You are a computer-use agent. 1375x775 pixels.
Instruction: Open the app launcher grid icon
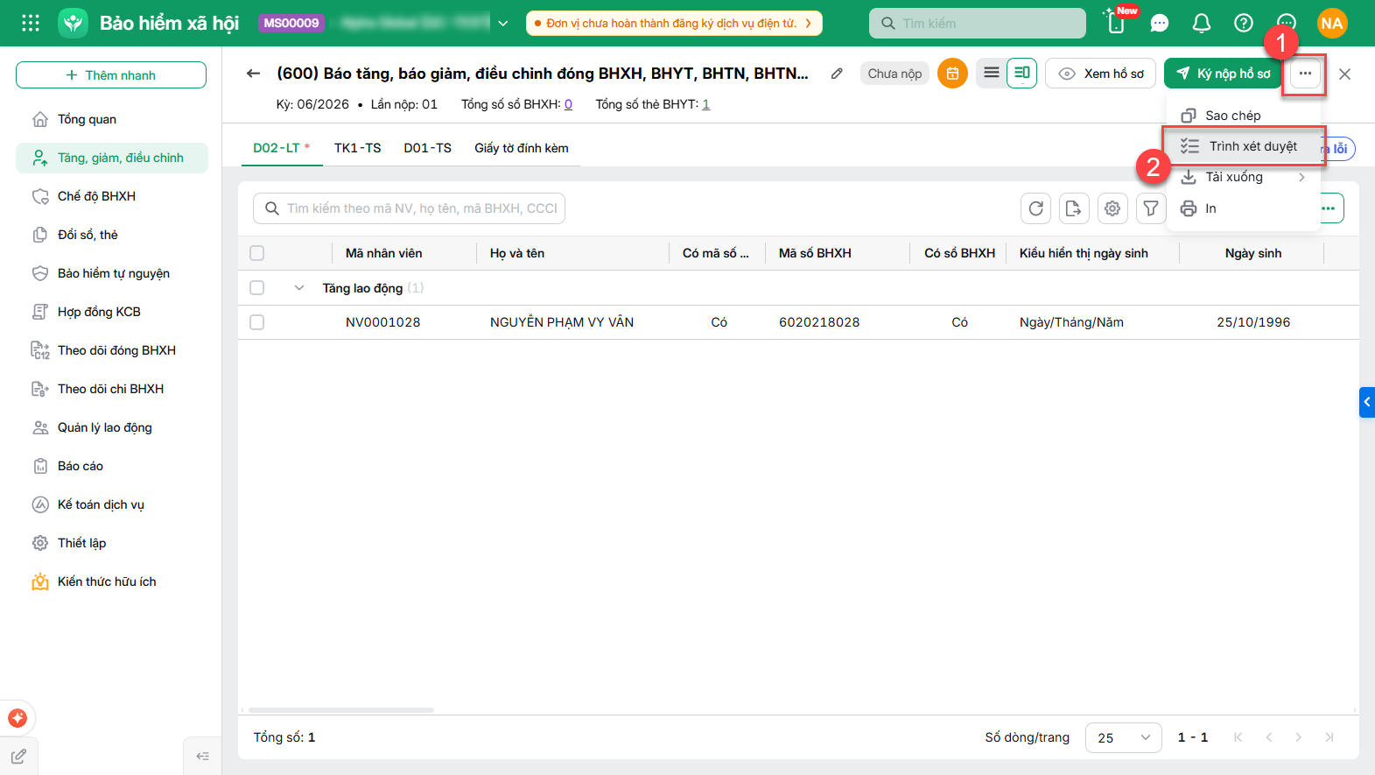tap(31, 23)
